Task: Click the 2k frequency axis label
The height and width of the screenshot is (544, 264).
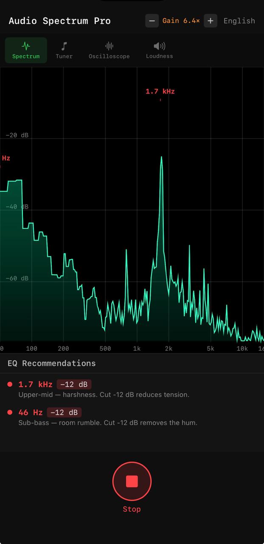Action: pos(169,348)
